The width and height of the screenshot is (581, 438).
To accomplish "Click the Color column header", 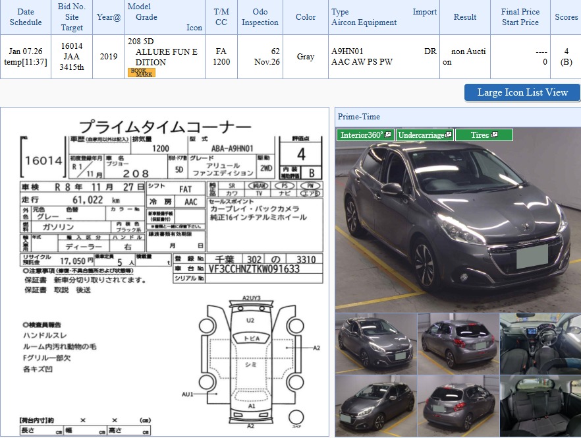I will click(306, 17).
